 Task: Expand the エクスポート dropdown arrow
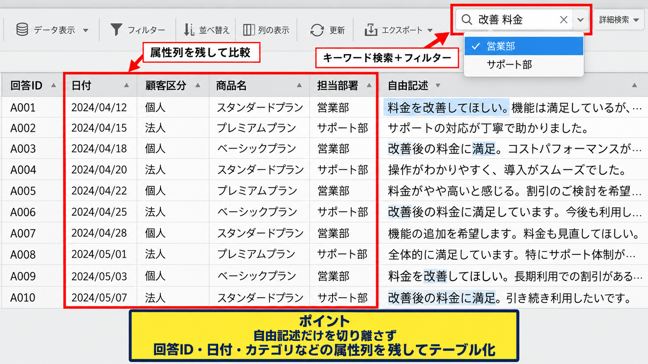[430, 30]
